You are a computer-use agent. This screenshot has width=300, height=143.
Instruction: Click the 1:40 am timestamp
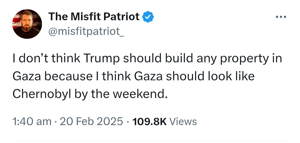click(x=32, y=121)
